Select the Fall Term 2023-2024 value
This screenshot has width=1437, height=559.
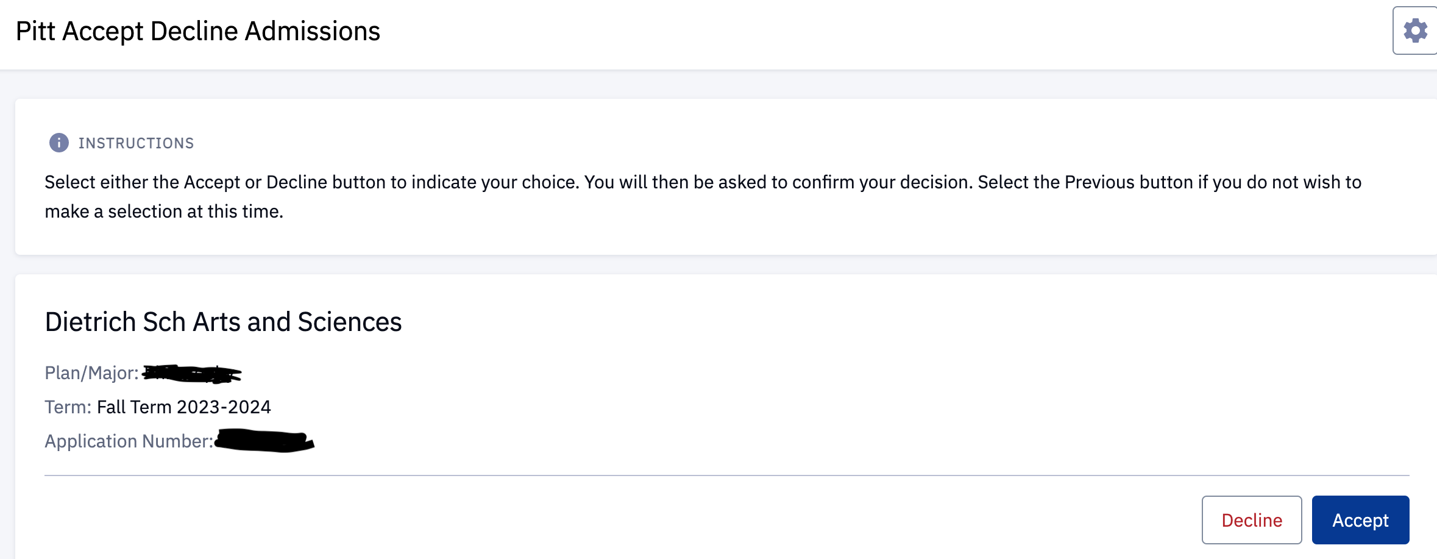(x=184, y=407)
